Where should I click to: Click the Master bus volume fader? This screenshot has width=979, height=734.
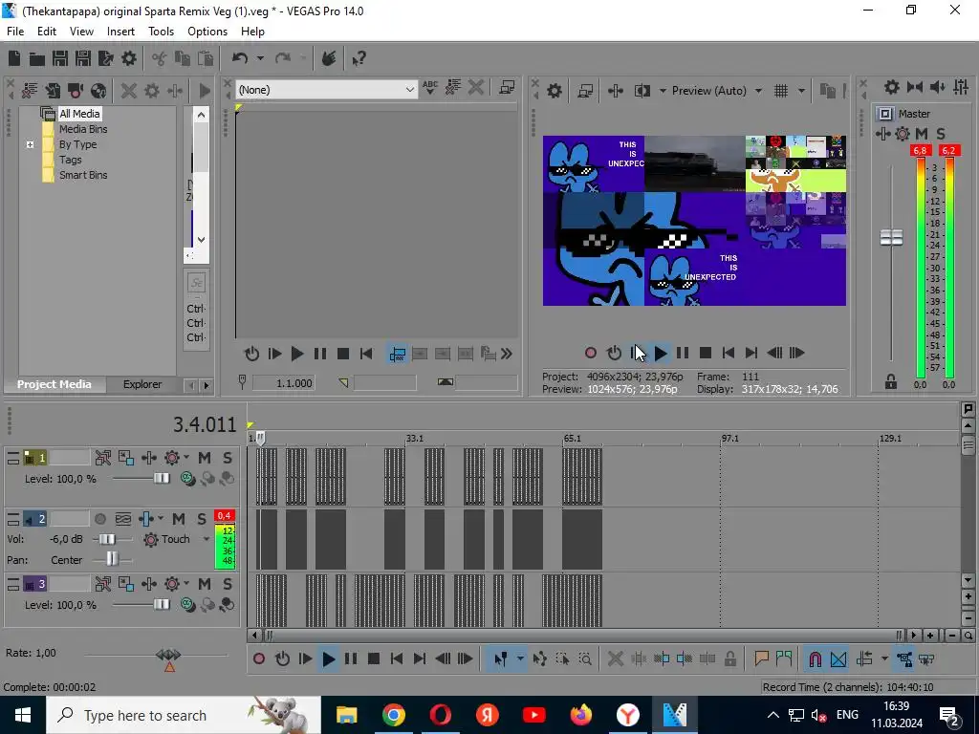point(891,238)
